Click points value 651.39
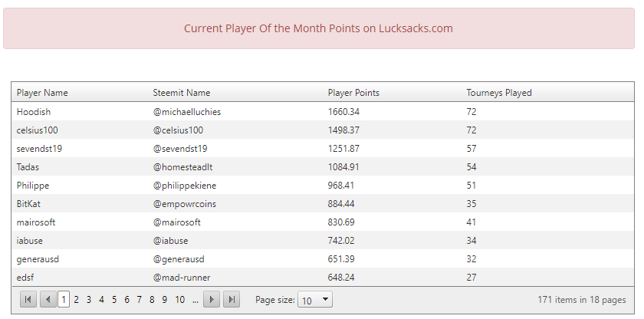Image resolution: width=644 pixels, height=319 pixels. 341,259
